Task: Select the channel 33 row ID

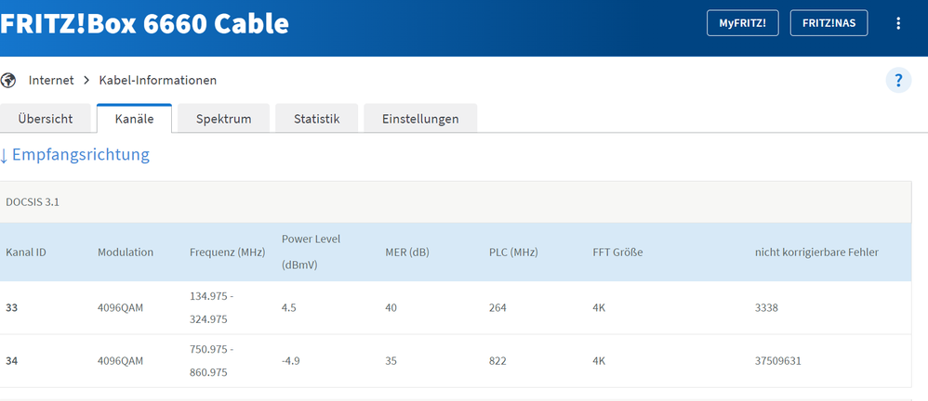Action: 12,307
